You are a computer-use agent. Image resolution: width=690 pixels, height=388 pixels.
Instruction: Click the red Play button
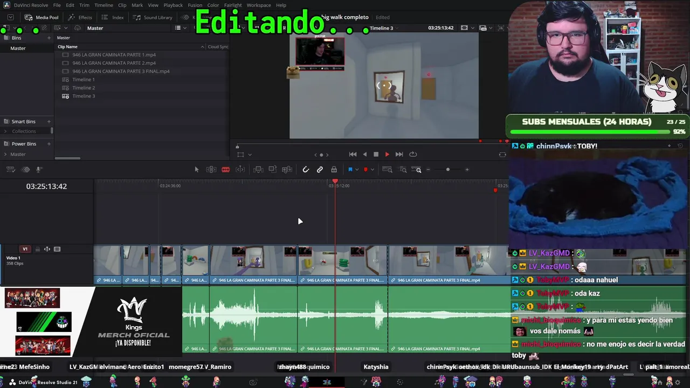[x=387, y=155]
